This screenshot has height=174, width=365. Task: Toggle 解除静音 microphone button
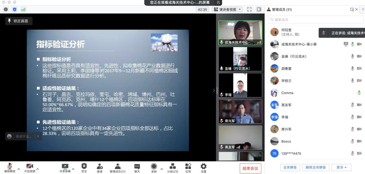(10, 167)
